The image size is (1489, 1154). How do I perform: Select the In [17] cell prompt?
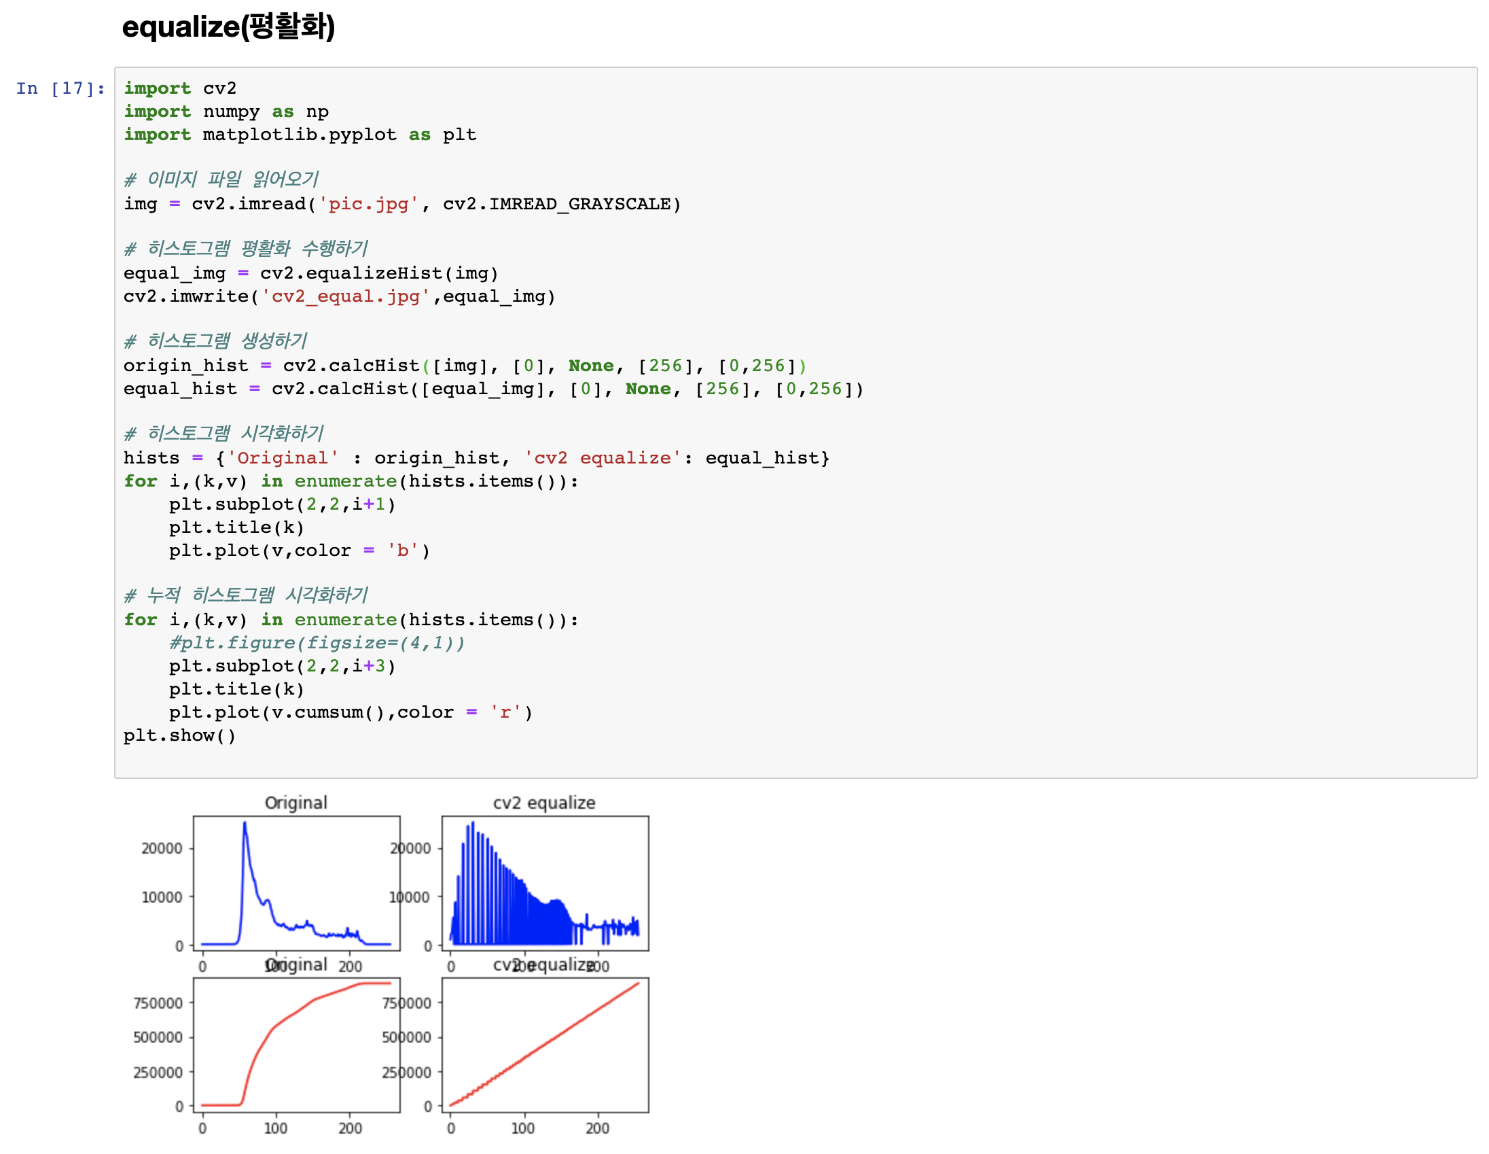(60, 88)
